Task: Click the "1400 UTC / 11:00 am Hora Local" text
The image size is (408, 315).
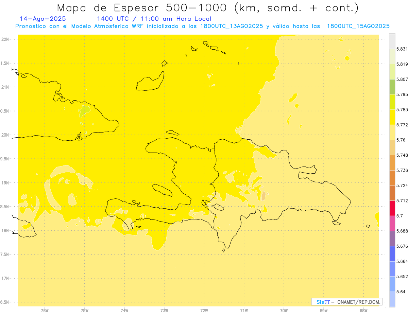Action: (154, 19)
